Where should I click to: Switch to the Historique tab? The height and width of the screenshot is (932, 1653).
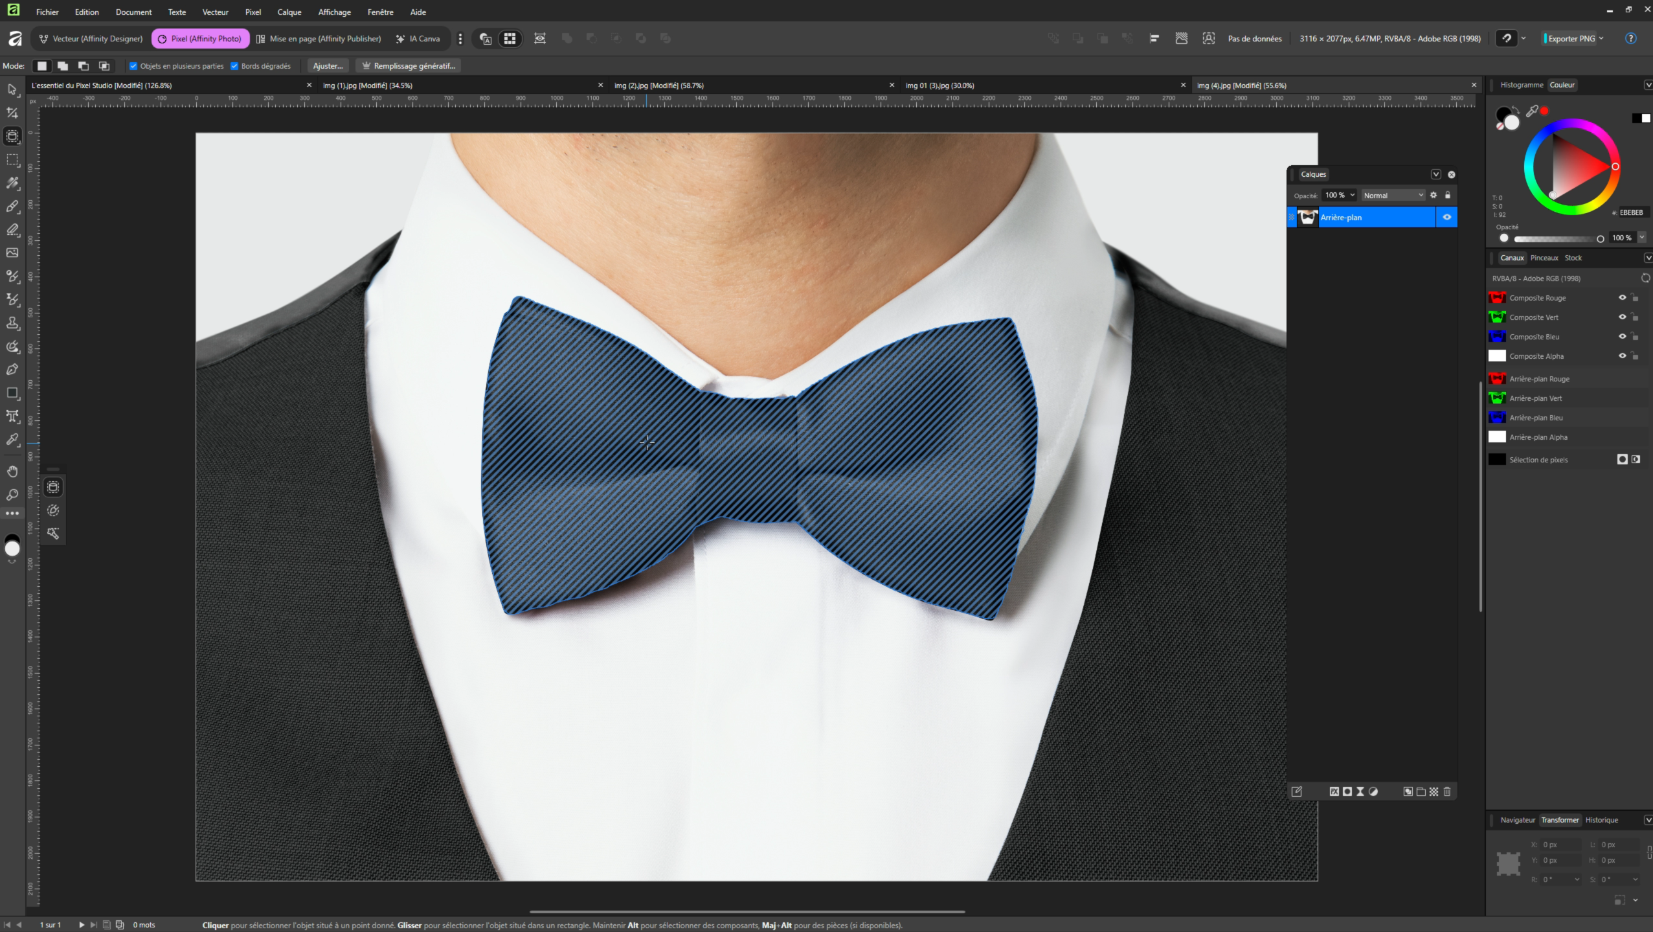click(1601, 820)
